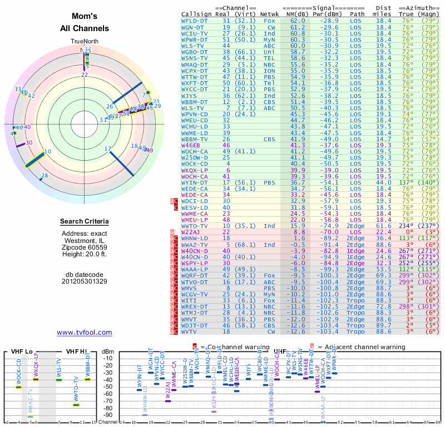Select the WGN-DT callsign
Viewport: 445px width, 427px height.
tap(192, 27)
